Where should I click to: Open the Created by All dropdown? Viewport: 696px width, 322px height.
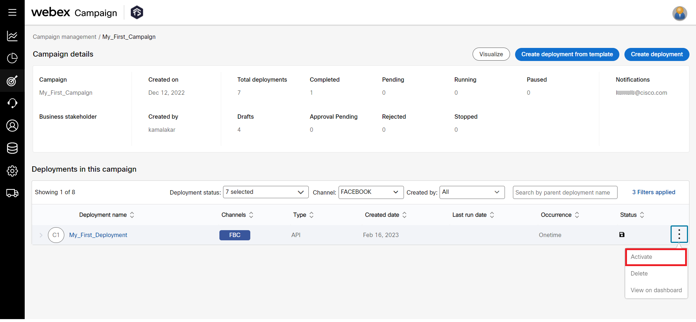click(472, 192)
